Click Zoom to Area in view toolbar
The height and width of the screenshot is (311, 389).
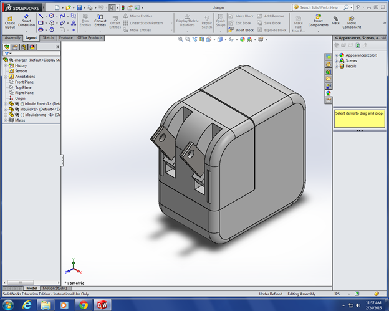click(188, 39)
